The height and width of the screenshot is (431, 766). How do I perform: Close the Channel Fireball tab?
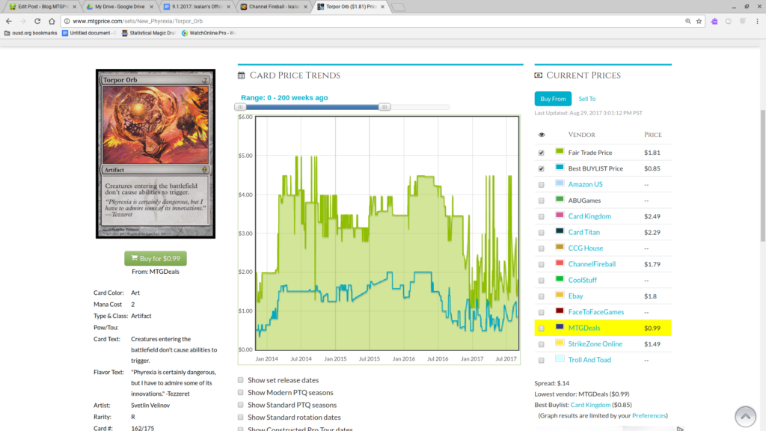pyautogui.click(x=305, y=7)
